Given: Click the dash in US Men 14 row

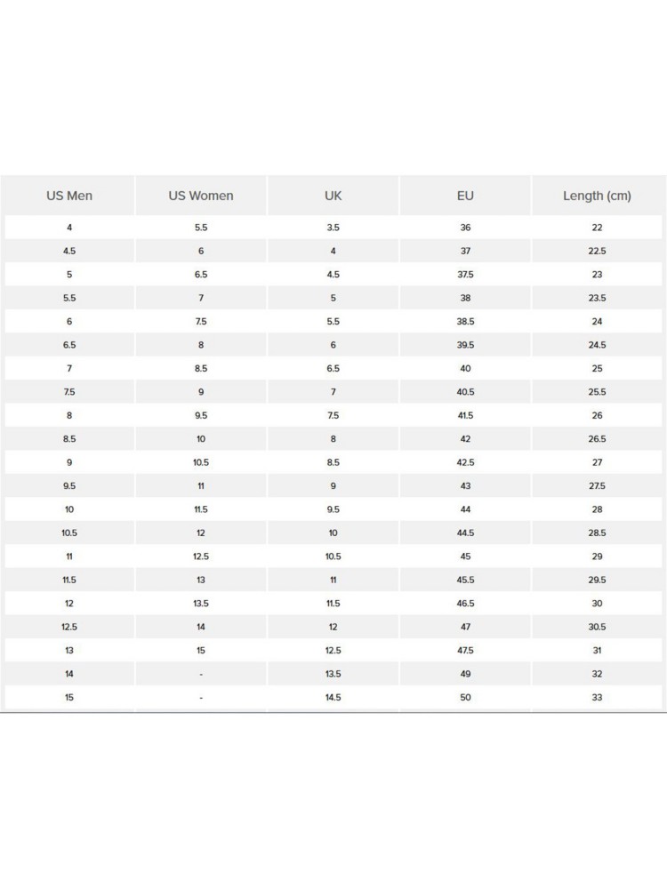Looking at the screenshot, I should 201,674.
